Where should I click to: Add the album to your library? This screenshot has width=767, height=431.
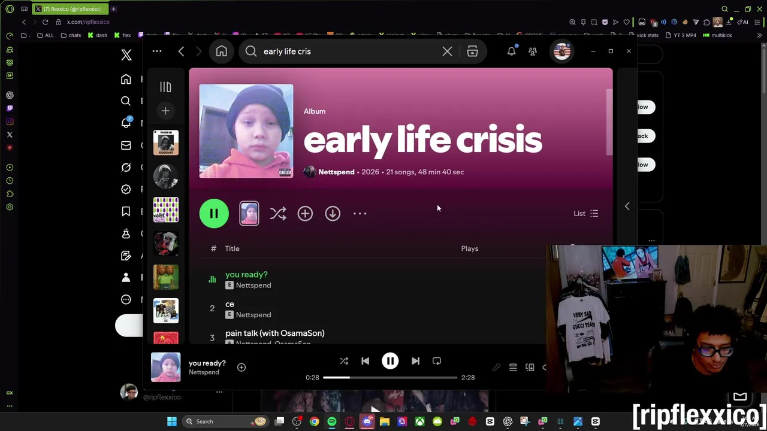305,214
